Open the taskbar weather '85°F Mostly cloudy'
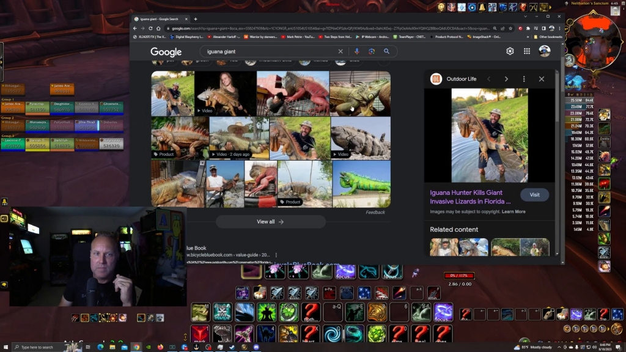This screenshot has height=352, width=626. click(x=533, y=347)
